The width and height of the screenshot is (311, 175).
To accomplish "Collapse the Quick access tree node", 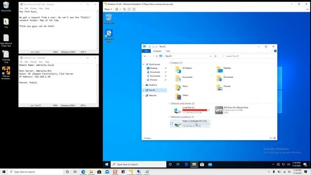I will coord(143,64).
